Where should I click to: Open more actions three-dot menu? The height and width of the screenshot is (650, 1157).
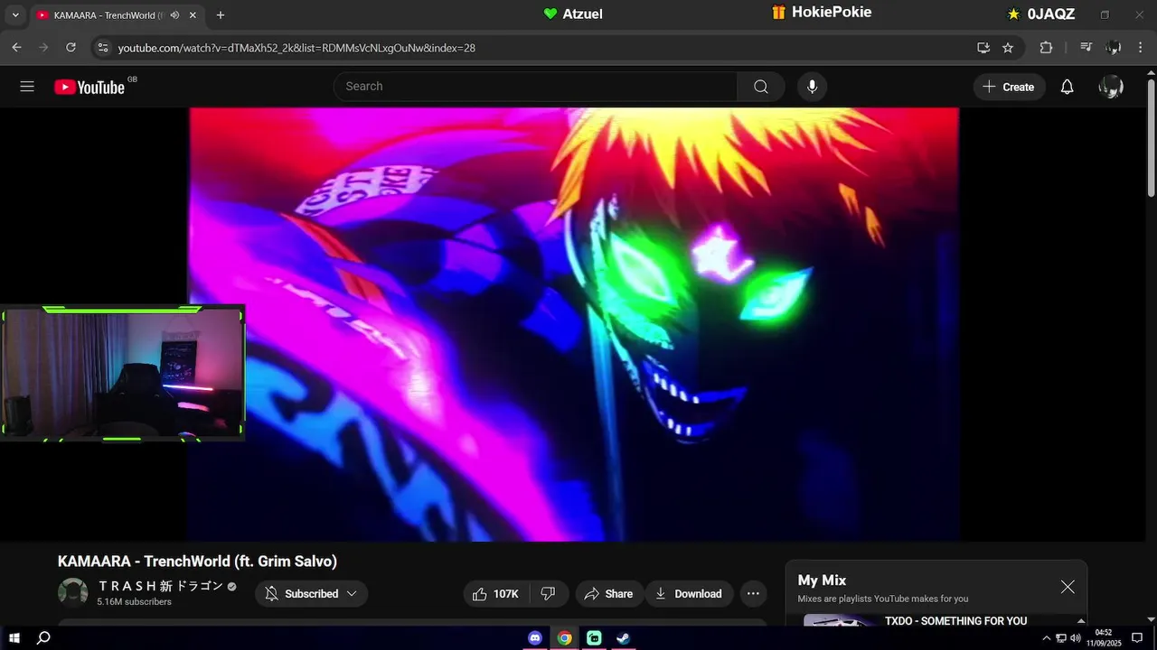coord(753,593)
